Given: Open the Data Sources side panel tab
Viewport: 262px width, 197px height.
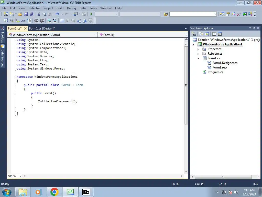Looking at the screenshot, I should 3,56.
